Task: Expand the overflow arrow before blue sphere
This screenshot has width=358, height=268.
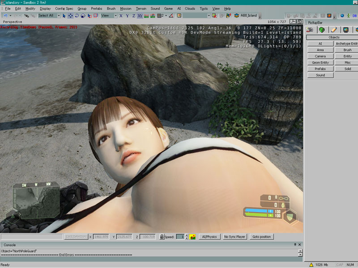Action: click(334, 16)
